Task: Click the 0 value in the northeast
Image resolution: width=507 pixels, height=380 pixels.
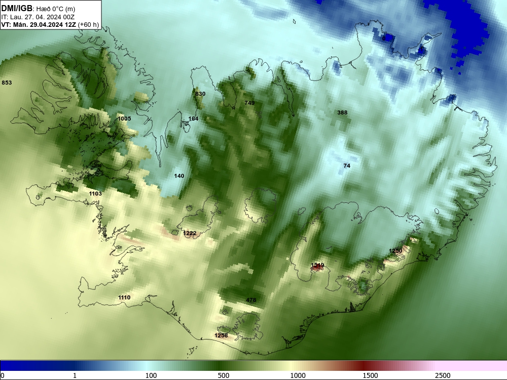Action: click(x=384, y=39)
